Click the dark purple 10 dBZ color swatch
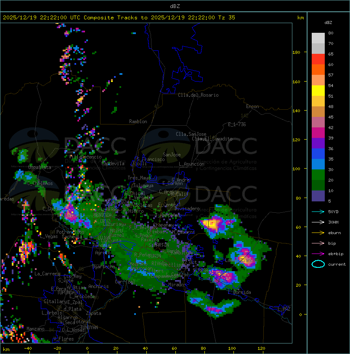 pyautogui.click(x=318, y=196)
